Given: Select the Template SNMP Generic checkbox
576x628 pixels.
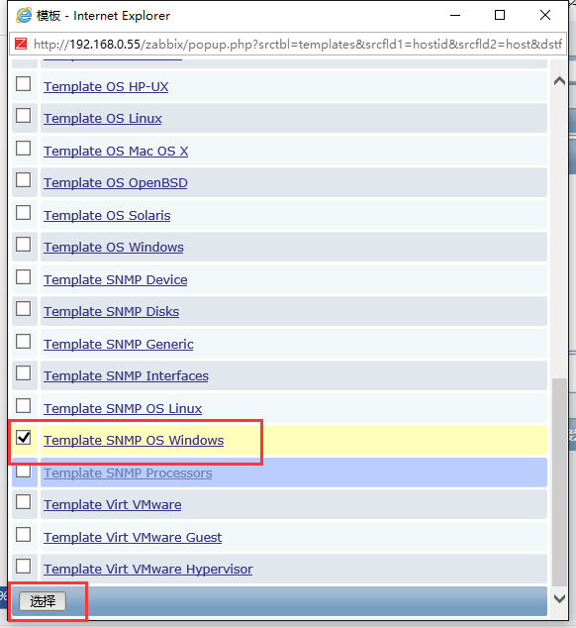Looking at the screenshot, I should tap(23, 342).
